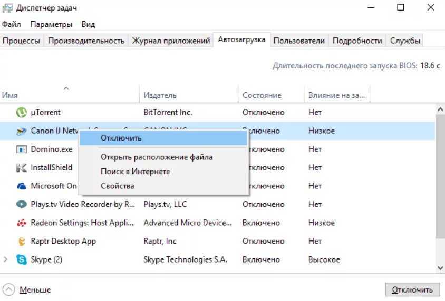Image resolution: width=445 pixels, height=301 pixels.
Task: Click the scrollbar up arrow
Action: click(440, 109)
